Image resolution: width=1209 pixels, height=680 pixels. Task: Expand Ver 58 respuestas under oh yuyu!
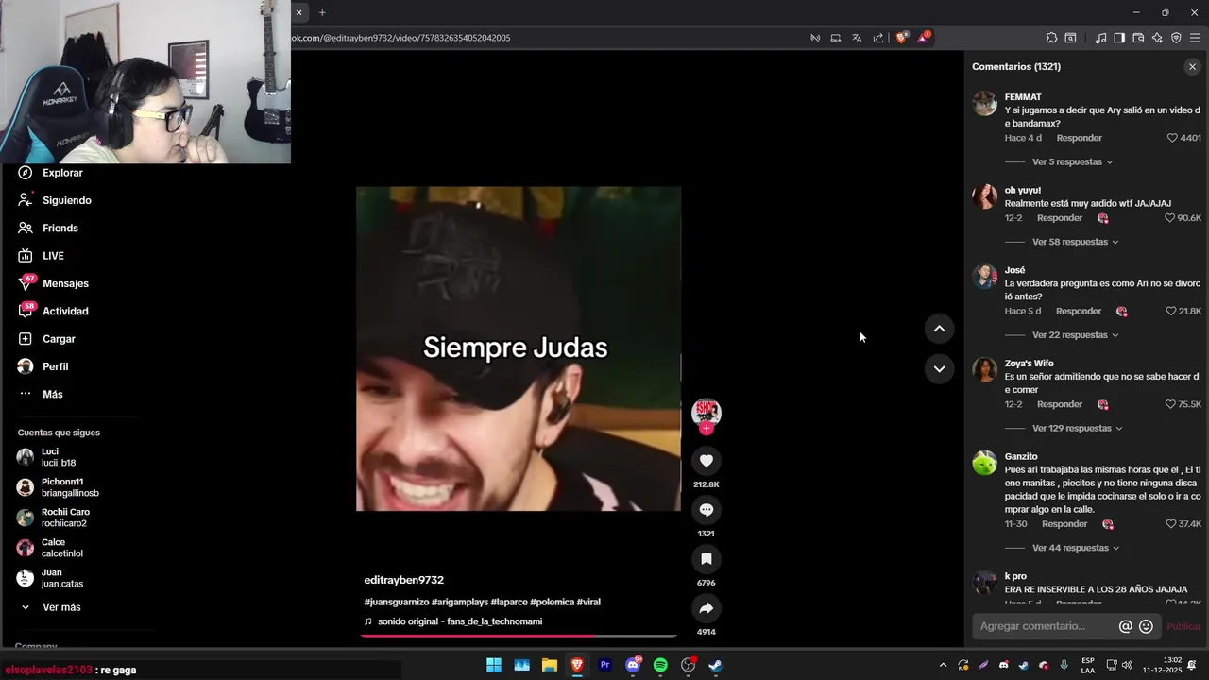pos(1075,242)
